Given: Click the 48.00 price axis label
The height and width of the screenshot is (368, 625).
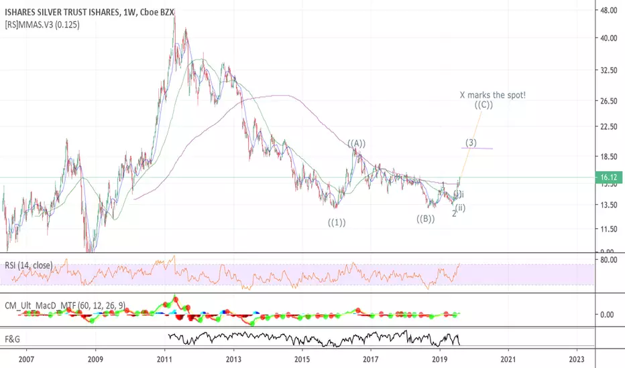Looking at the screenshot, I should (609, 11).
